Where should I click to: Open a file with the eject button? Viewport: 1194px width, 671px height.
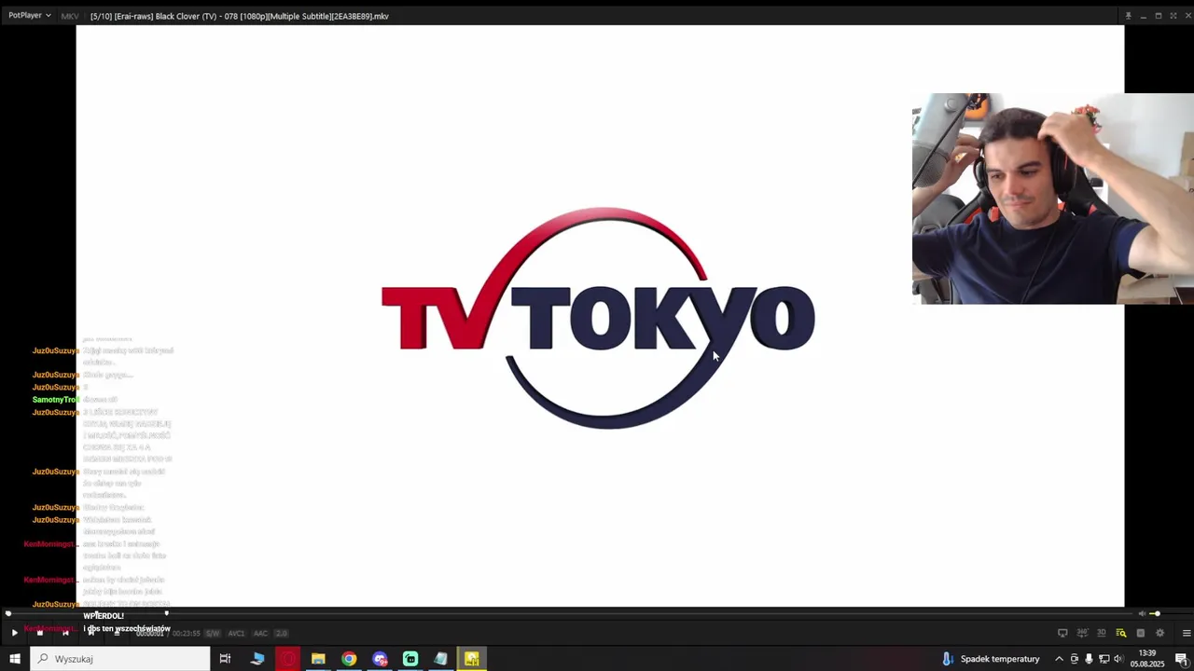point(117,633)
